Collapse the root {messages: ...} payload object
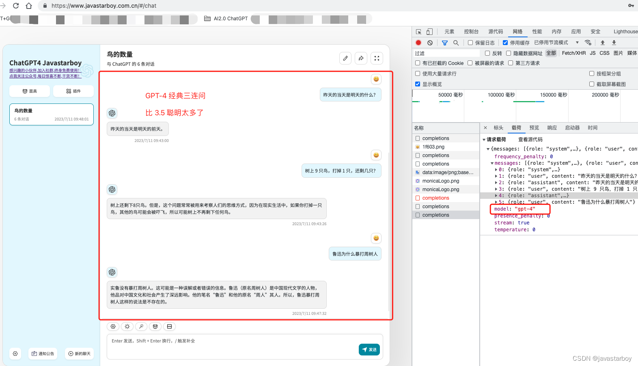This screenshot has width=638, height=366. click(488, 149)
